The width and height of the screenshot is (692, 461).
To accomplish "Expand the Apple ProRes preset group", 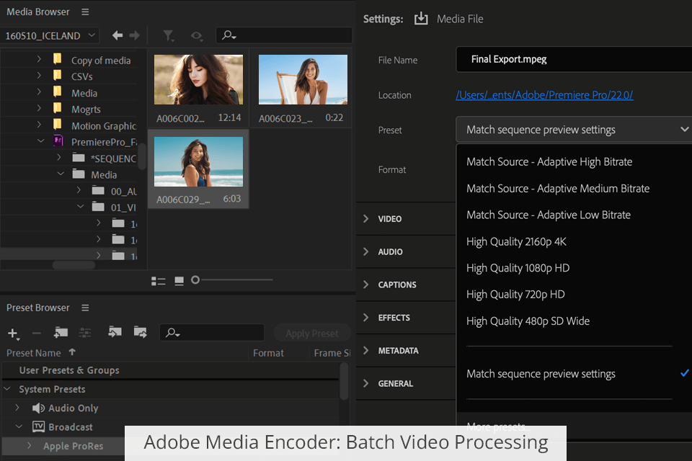I will coord(29,446).
